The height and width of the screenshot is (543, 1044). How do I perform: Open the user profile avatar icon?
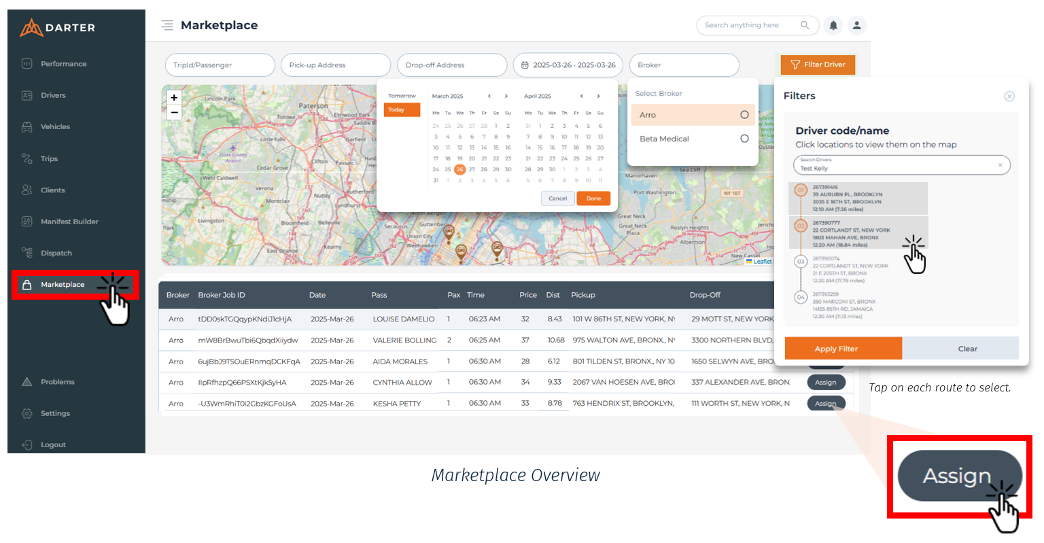pos(857,25)
